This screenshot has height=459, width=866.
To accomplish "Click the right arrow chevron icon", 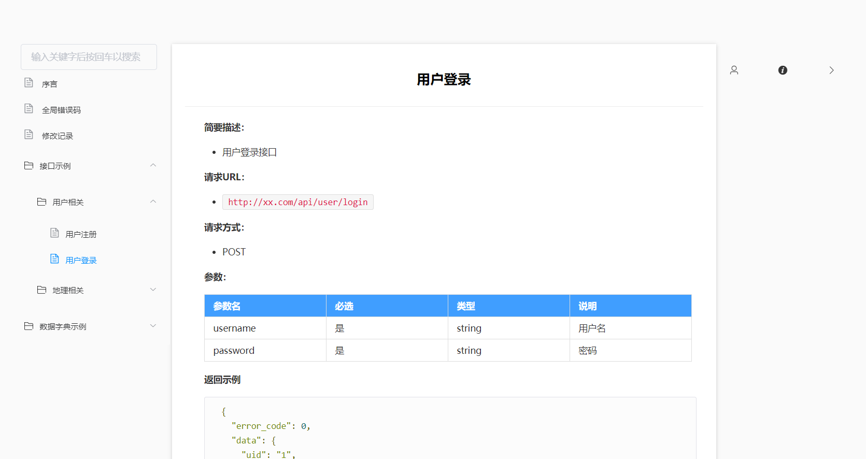I will pos(831,70).
